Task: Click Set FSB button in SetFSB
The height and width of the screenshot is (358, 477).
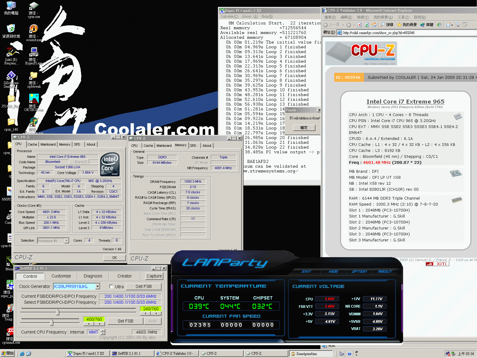Action: point(125,321)
